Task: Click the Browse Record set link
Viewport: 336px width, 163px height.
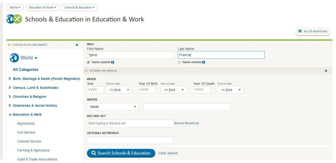Action: click(187, 123)
